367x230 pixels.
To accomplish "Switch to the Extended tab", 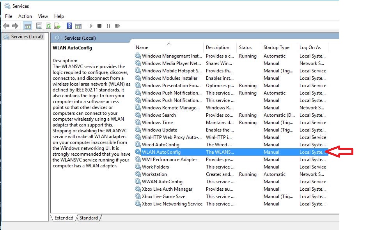I will coord(64,218).
